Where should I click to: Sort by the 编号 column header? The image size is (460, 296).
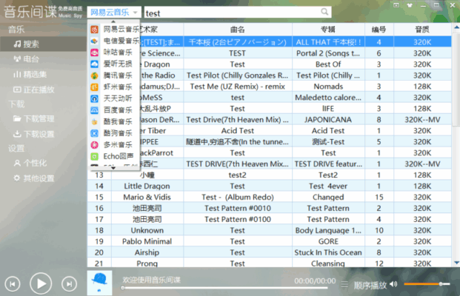(379, 30)
